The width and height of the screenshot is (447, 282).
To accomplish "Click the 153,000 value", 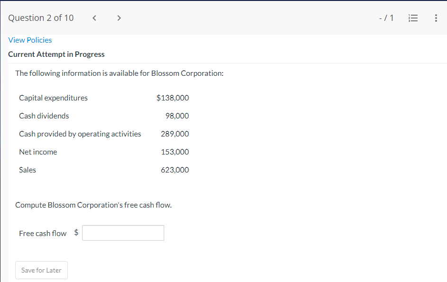I will pos(175,152).
